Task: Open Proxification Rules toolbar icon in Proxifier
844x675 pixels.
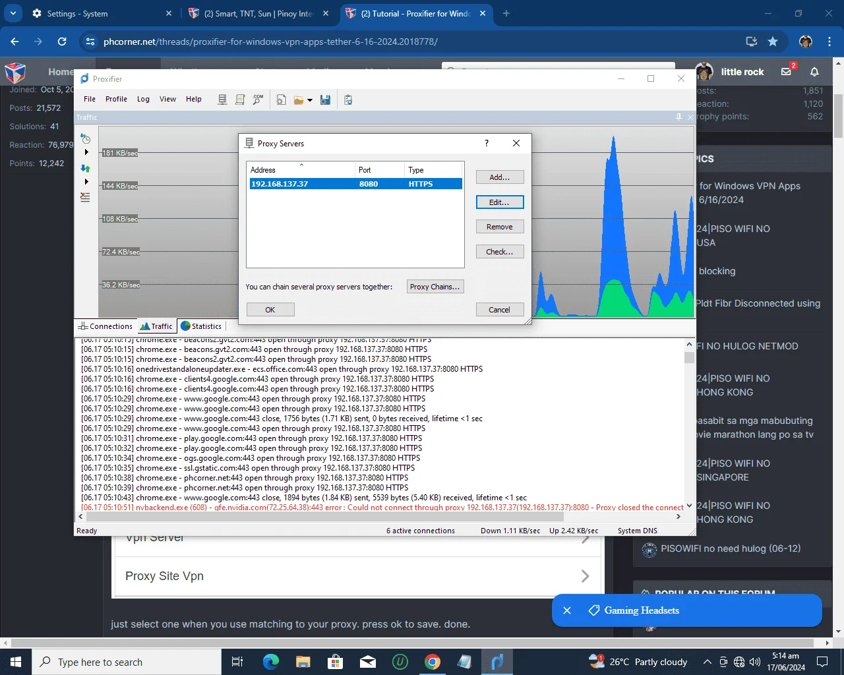Action: tap(240, 100)
